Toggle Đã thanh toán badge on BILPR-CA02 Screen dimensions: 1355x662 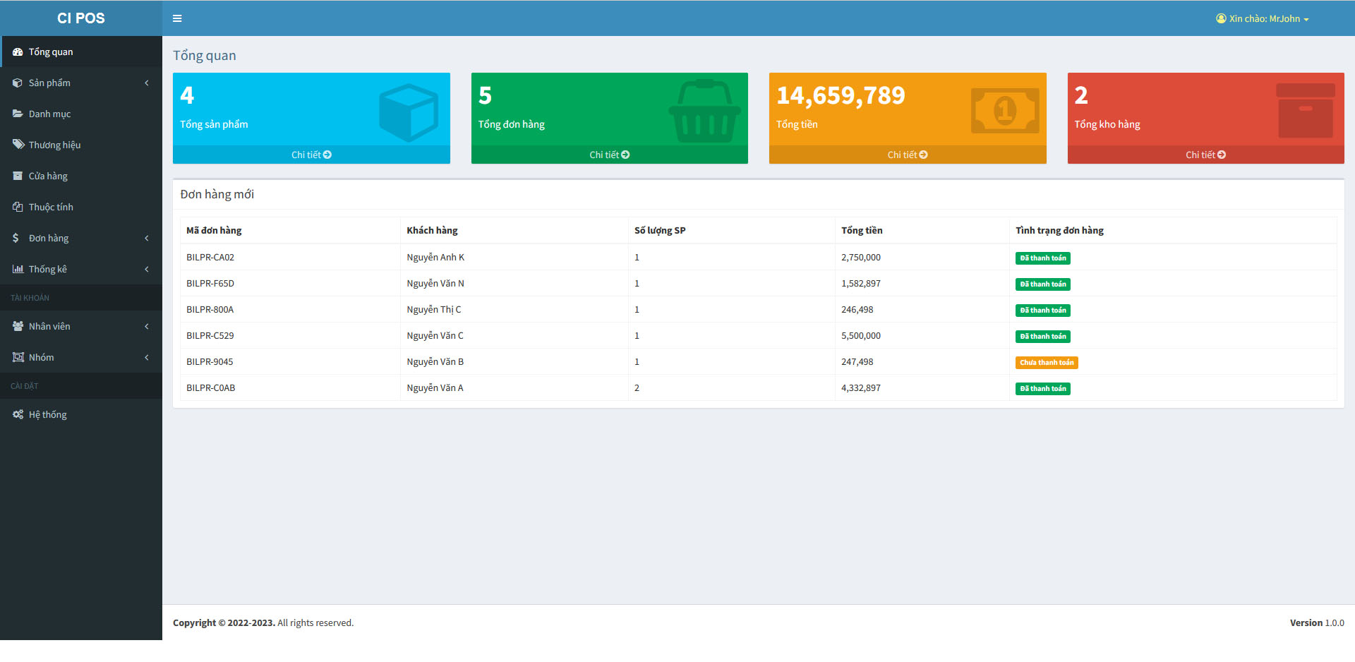click(1042, 258)
